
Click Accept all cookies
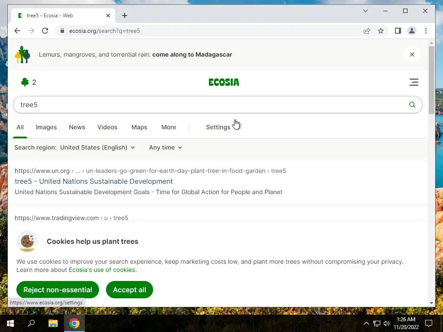[x=129, y=290]
